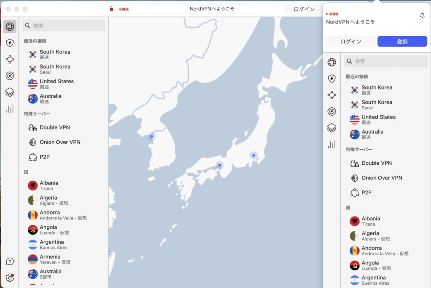Click the target icon in the popup panel sidebar
Screen dimensions: 431x288
332,111
